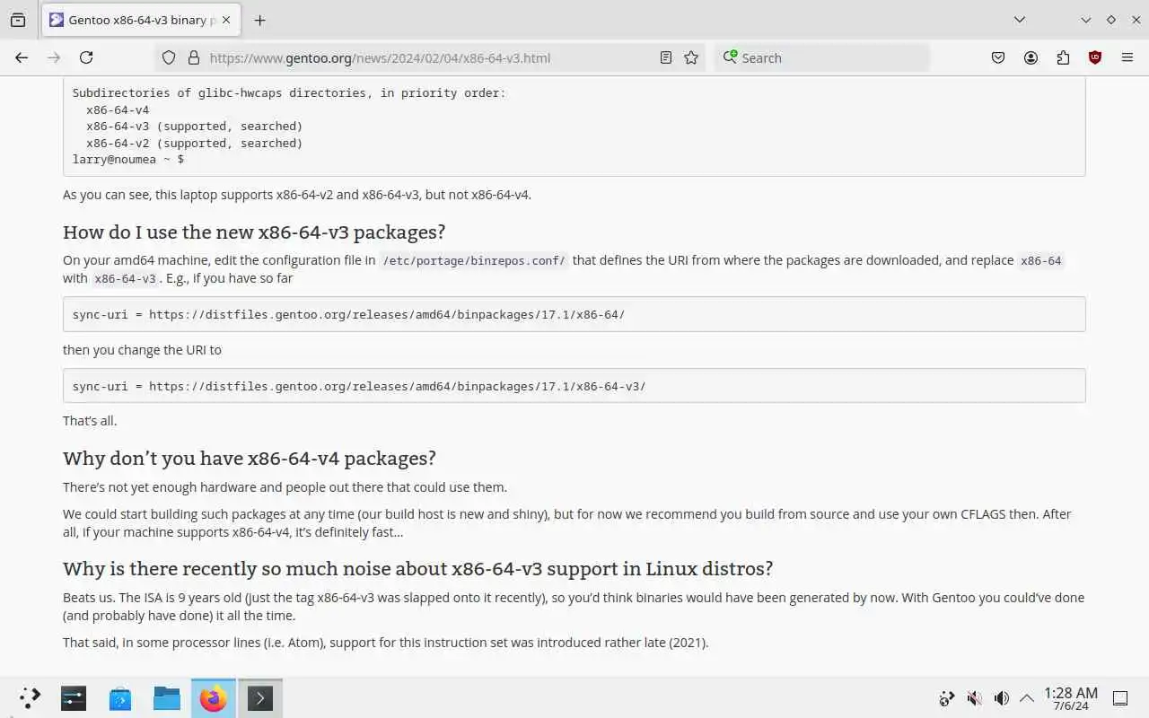Launch Discover software center from the taskbar

tap(120, 698)
